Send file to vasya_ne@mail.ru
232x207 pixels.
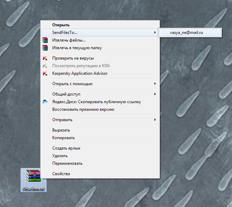point(190,33)
